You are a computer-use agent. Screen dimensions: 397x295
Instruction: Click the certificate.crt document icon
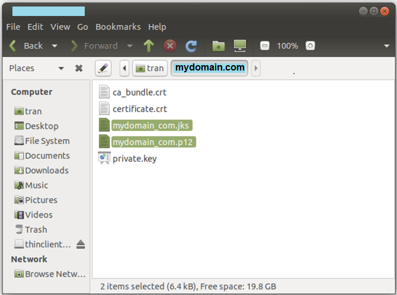pos(104,108)
